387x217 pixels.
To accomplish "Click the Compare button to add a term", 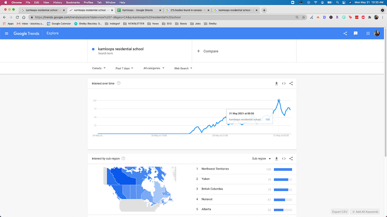I will click(x=208, y=51).
